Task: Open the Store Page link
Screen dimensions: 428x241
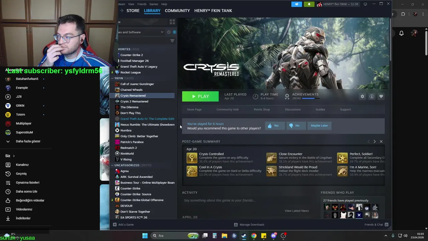Action: pos(194,109)
